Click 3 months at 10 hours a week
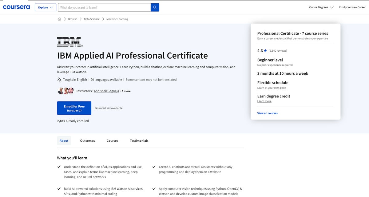This screenshot has width=369, height=197. (283, 73)
